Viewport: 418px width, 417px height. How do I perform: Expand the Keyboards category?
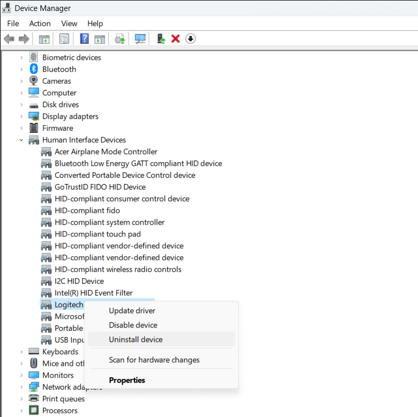21,352
